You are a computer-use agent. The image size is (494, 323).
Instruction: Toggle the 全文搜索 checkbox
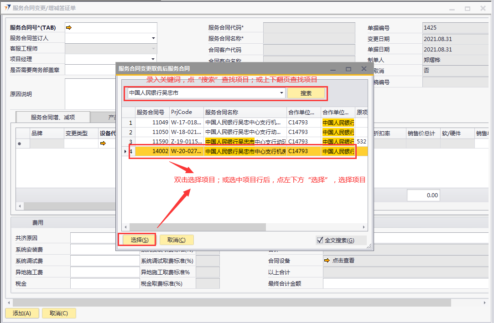320,240
